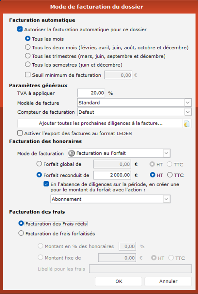Viewport: 198px width, 294px height.
Task: Select Facturation de frais forfaitisés
Action: click(x=21, y=233)
